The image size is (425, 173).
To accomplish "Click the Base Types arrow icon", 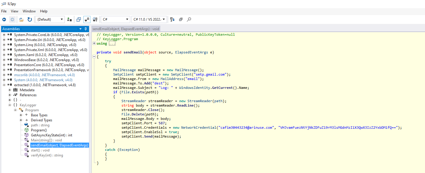I will (x=27, y=115).
